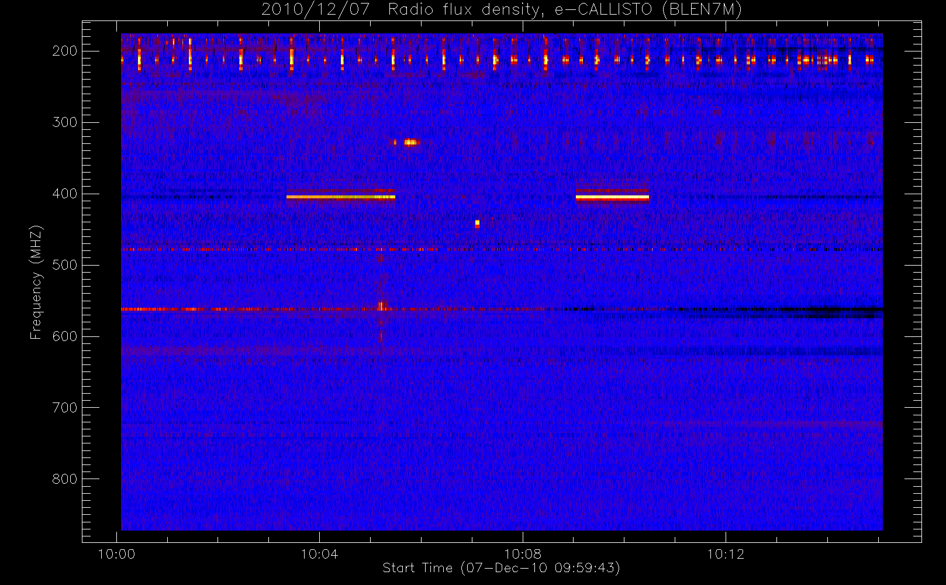The width and height of the screenshot is (946, 585).
Task: Select the 800 frequency tick label
Action: tap(65, 479)
